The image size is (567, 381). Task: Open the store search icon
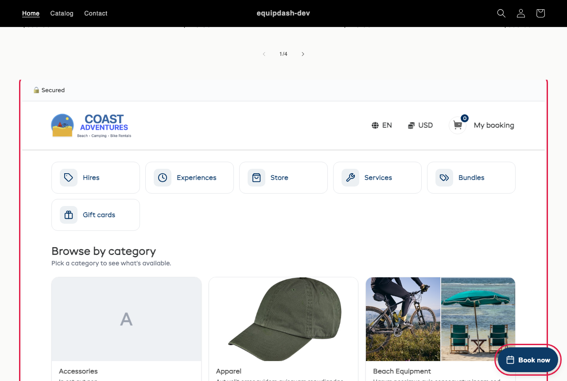pos(501,13)
